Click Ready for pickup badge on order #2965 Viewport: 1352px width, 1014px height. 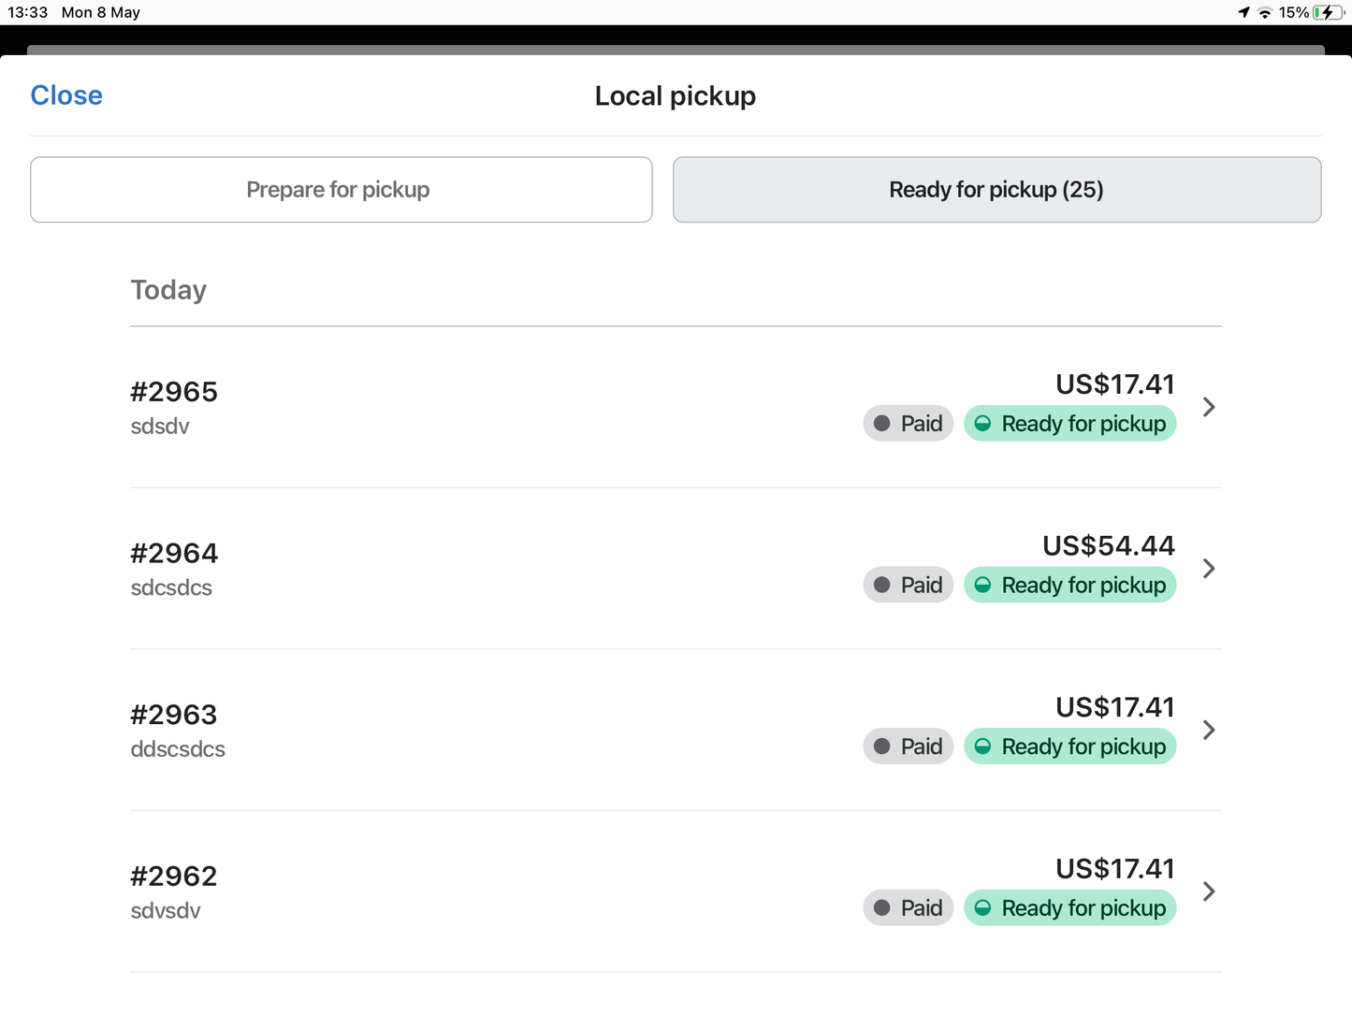[x=1069, y=424]
